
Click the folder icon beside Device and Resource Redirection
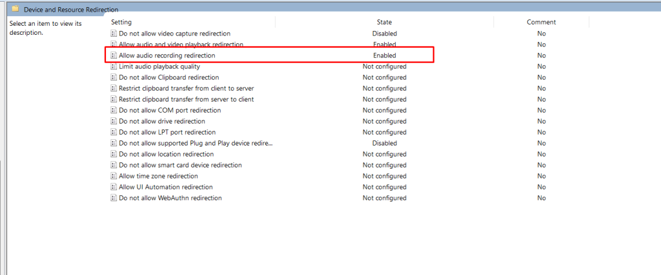point(15,9)
